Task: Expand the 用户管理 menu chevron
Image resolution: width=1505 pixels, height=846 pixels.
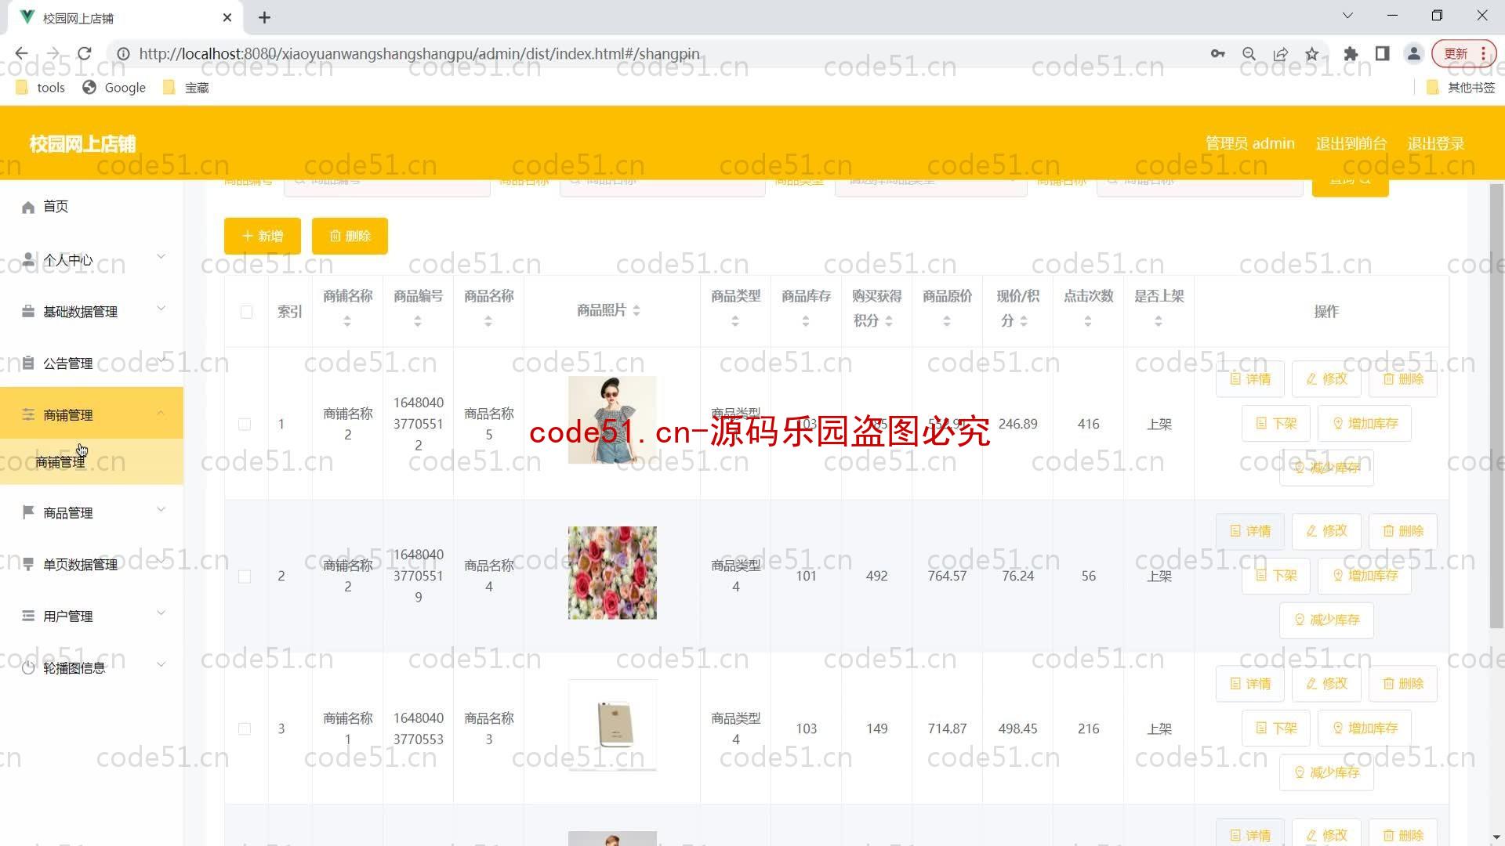Action: click(161, 613)
